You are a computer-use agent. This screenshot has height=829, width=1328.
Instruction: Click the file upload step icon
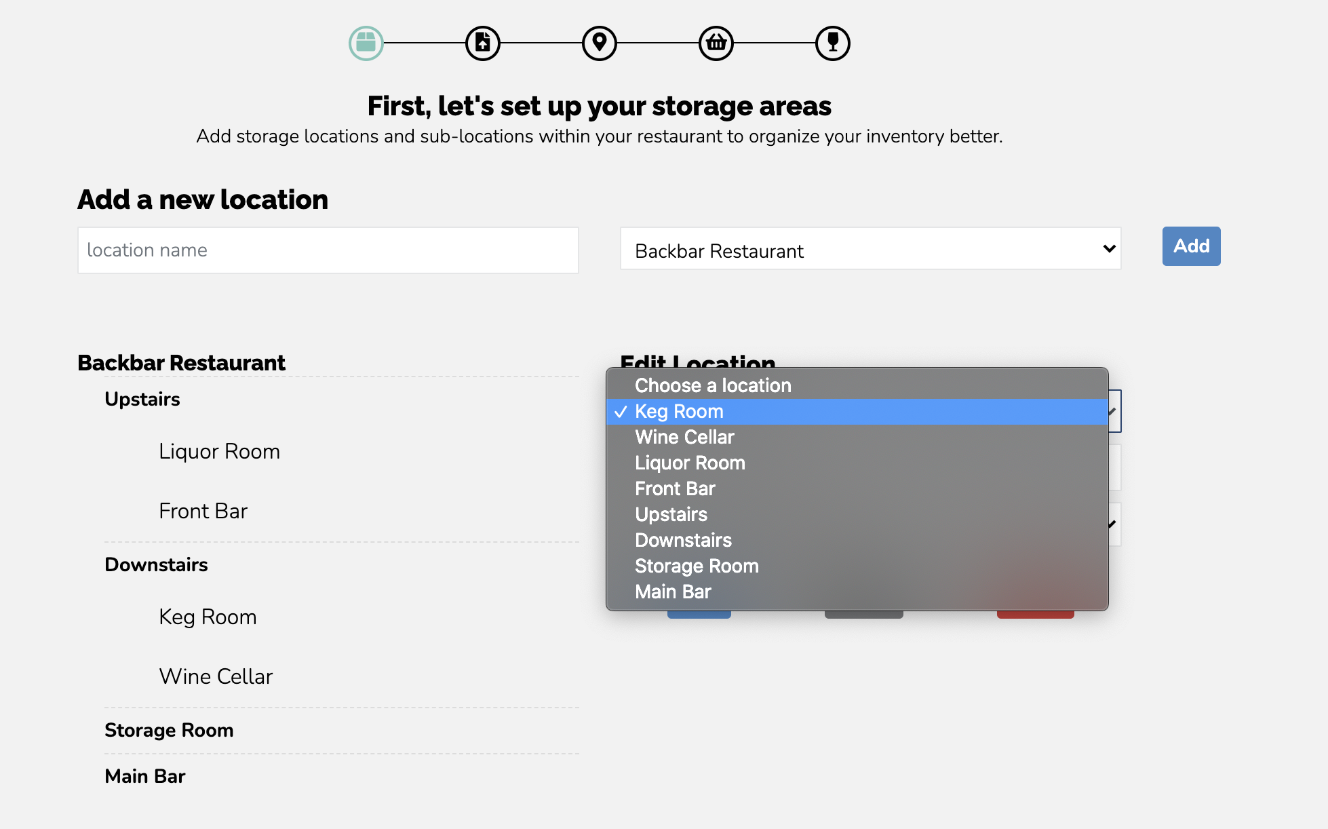483,43
